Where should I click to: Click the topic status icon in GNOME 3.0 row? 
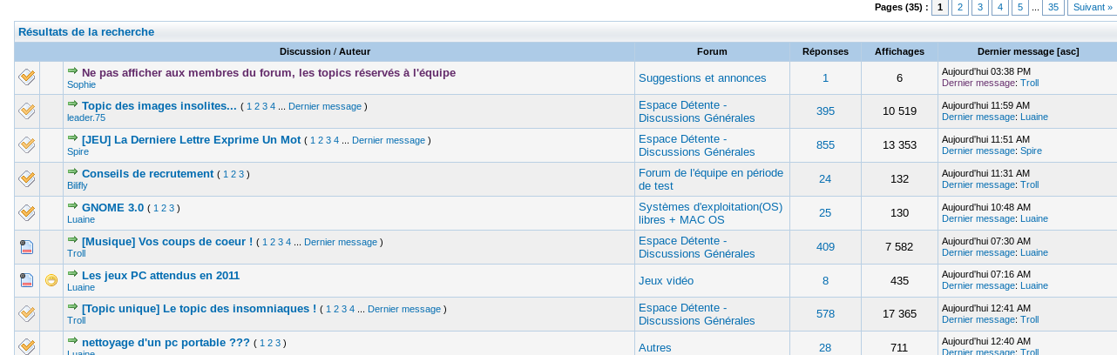point(27,212)
